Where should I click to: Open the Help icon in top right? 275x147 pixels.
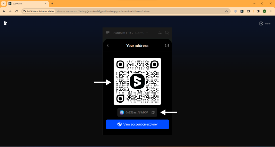tap(261, 23)
